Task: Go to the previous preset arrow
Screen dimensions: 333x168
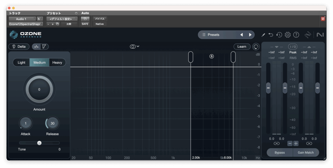Action: (241, 35)
